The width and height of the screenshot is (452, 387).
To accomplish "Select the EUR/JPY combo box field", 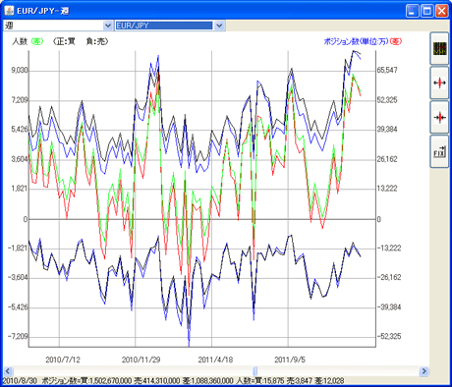I will [x=170, y=26].
